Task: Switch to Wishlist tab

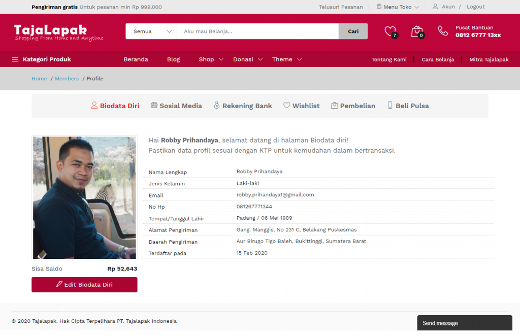Action: pos(302,106)
